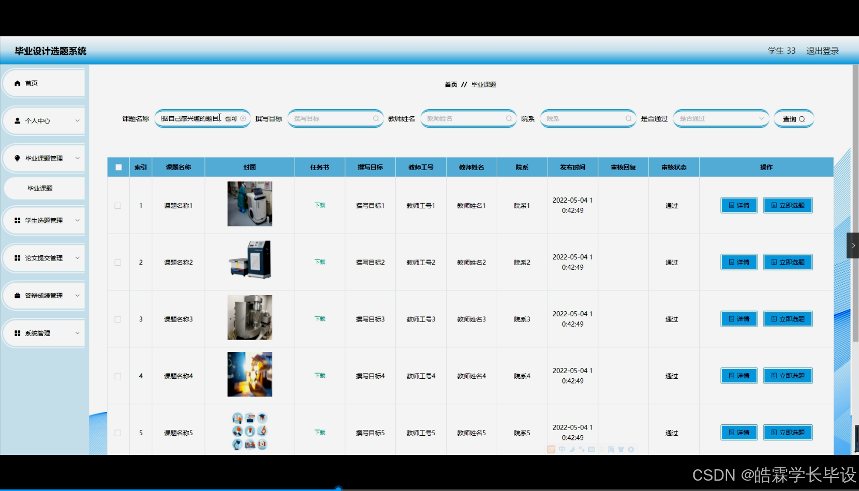Click 详情 button for 课题名称5

coord(739,433)
